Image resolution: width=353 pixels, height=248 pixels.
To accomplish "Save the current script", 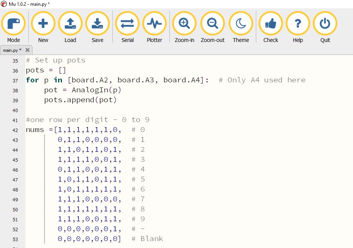I will [x=97, y=24].
